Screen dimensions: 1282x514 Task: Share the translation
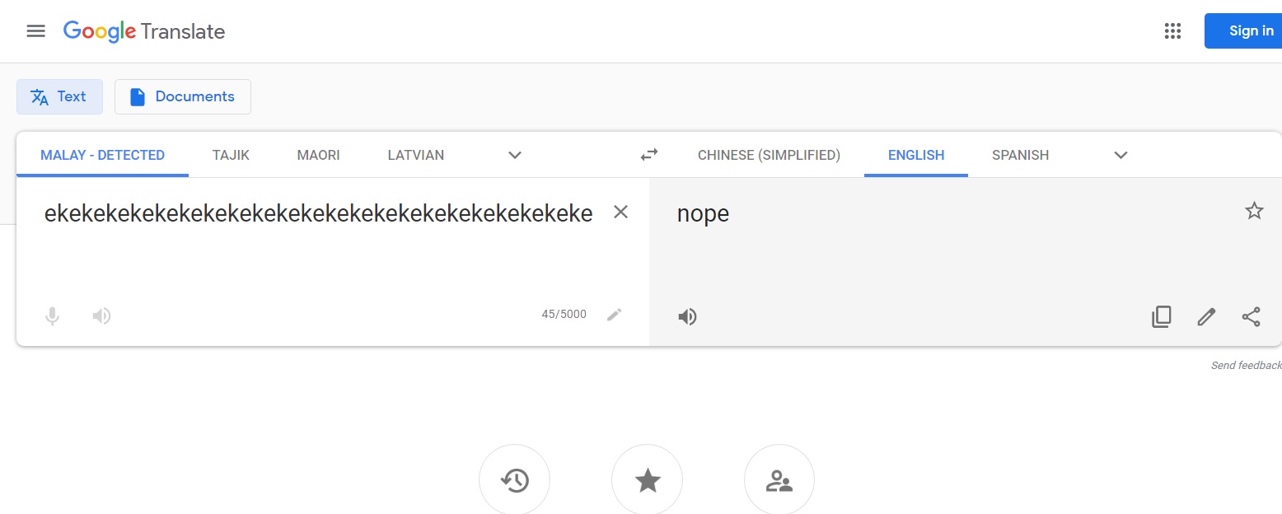pos(1251,316)
